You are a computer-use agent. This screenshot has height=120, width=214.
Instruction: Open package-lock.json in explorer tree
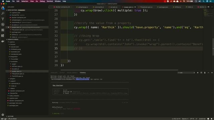tap(15, 103)
